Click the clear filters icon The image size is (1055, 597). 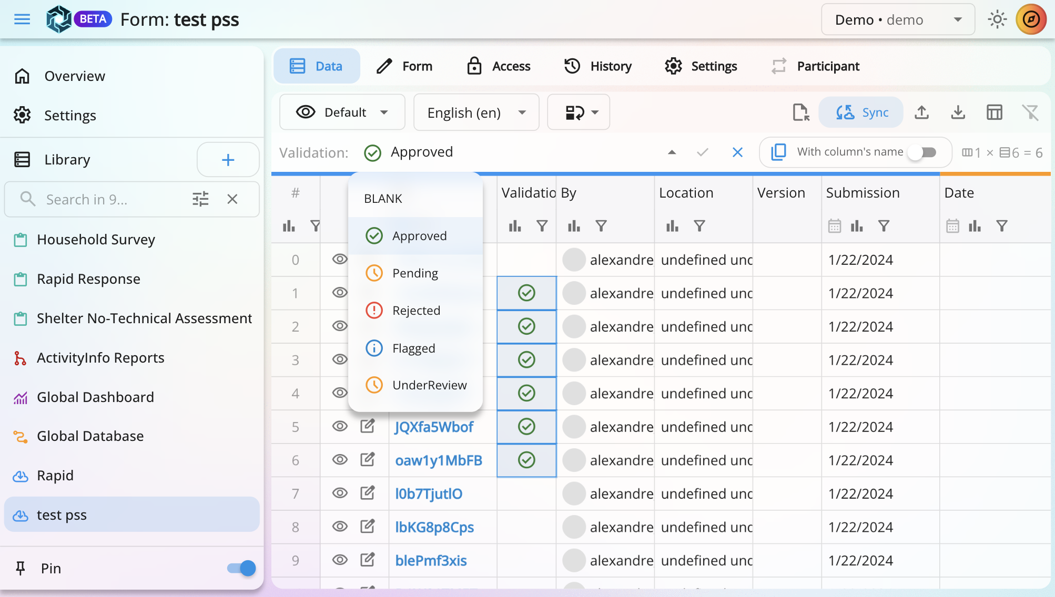1030,112
